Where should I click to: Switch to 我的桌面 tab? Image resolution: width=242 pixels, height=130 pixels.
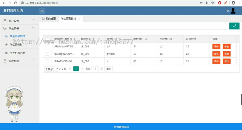coord(49,18)
